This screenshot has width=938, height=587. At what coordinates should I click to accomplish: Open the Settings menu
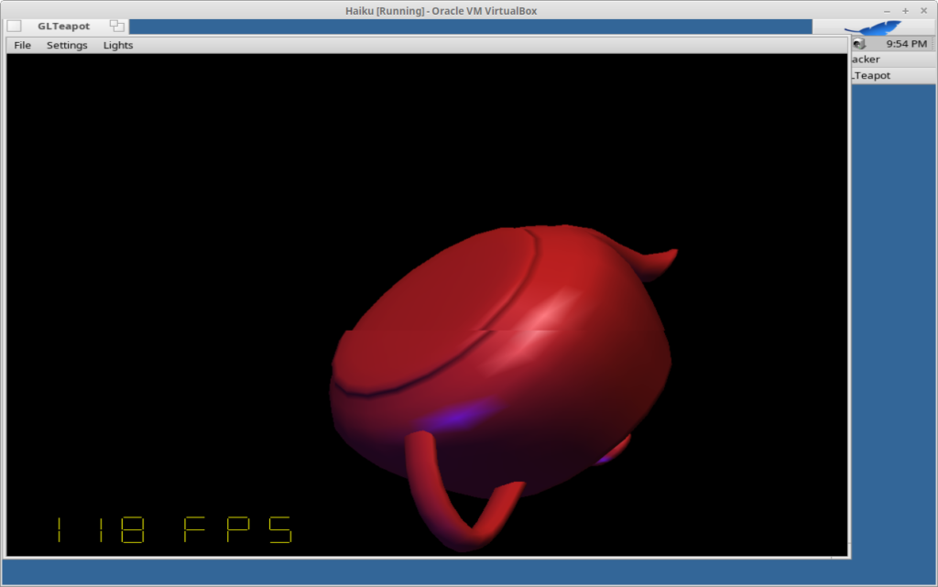click(x=67, y=46)
